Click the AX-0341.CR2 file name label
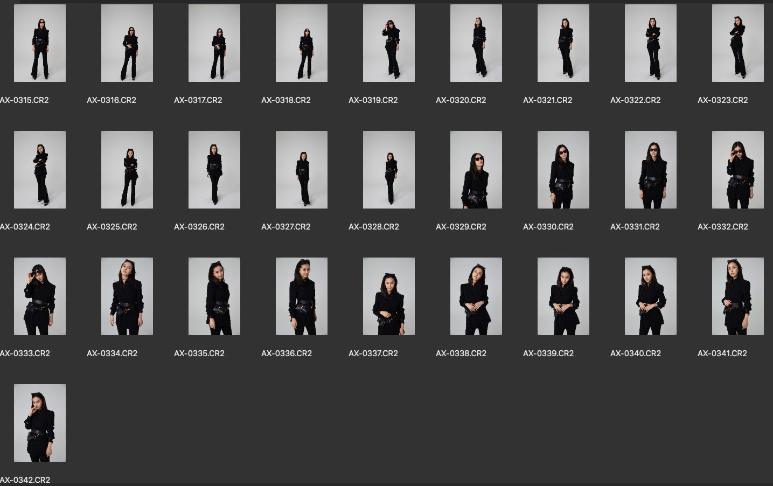 [722, 353]
